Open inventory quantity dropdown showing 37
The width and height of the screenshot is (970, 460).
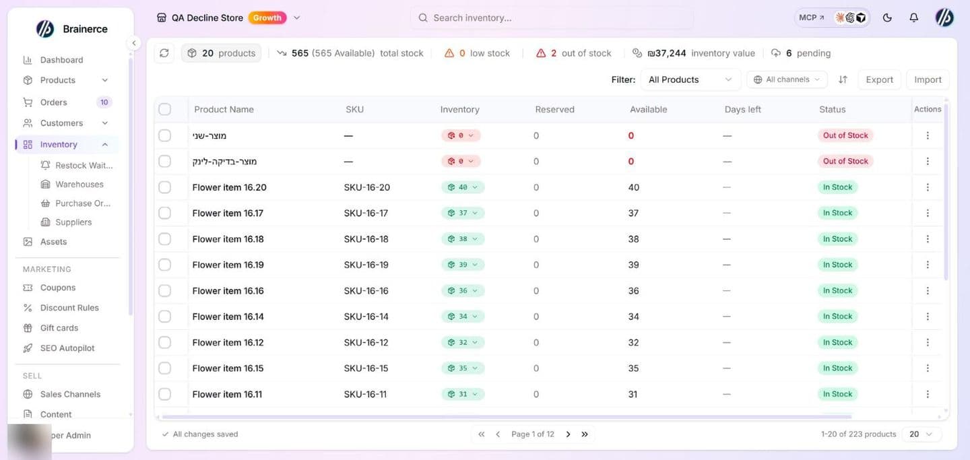(463, 213)
